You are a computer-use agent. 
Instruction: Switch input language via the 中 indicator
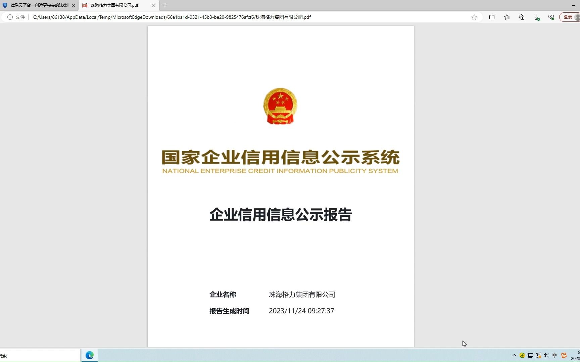pyautogui.click(x=554, y=355)
